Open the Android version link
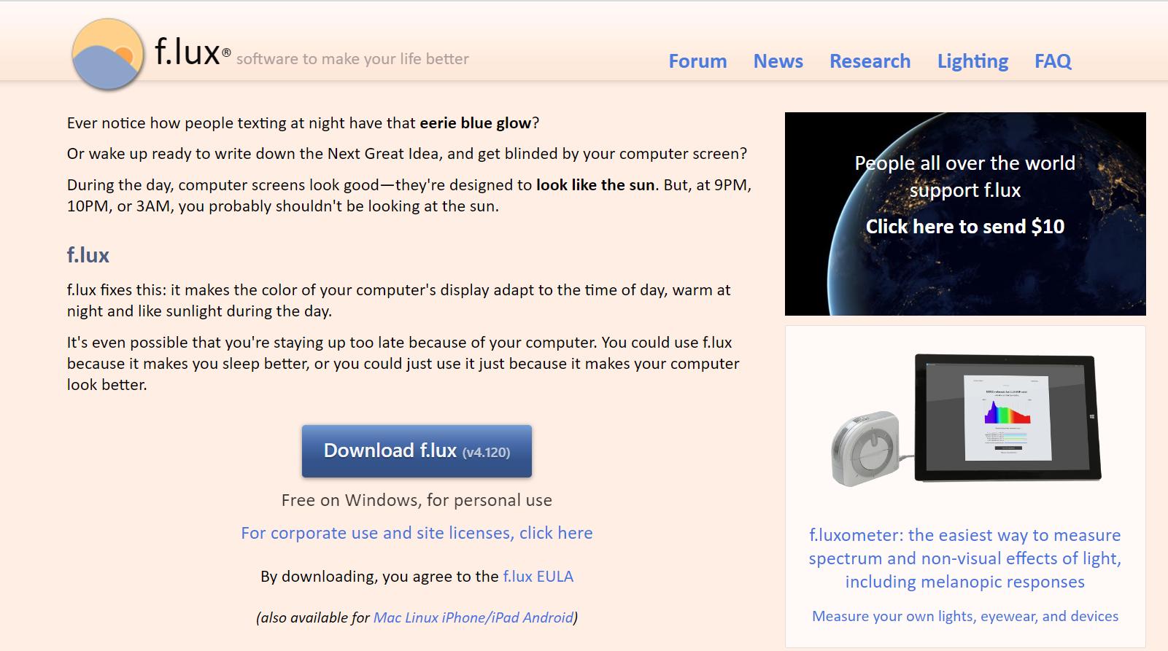Image resolution: width=1168 pixels, height=651 pixels. (x=548, y=617)
